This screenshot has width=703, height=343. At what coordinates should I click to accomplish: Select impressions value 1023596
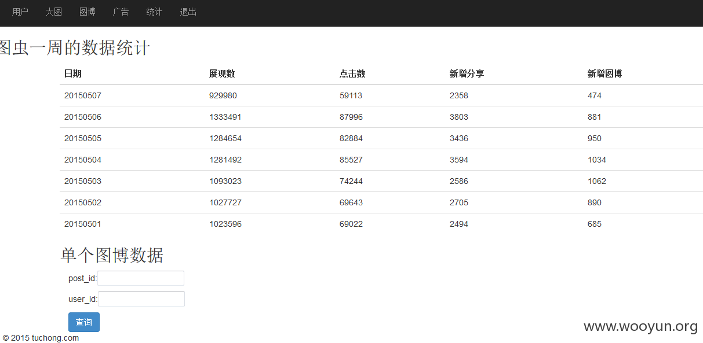(225, 224)
